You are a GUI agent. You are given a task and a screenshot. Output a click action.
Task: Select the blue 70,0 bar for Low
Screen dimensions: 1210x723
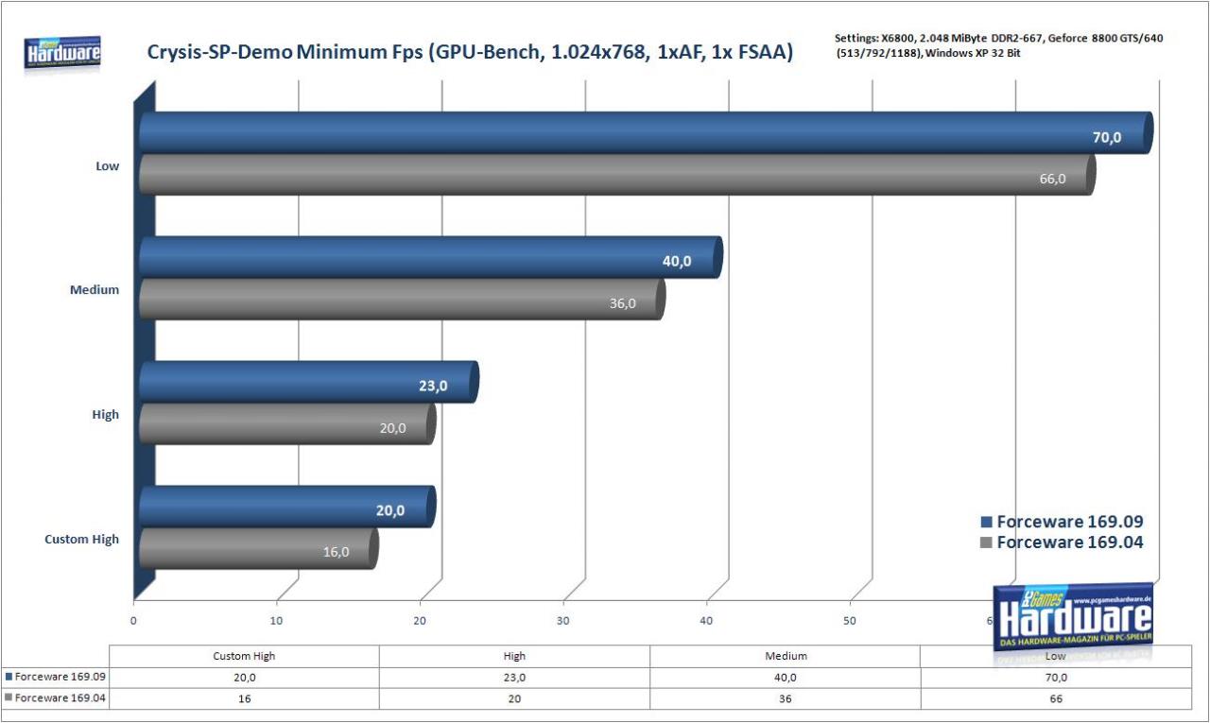click(x=646, y=133)
